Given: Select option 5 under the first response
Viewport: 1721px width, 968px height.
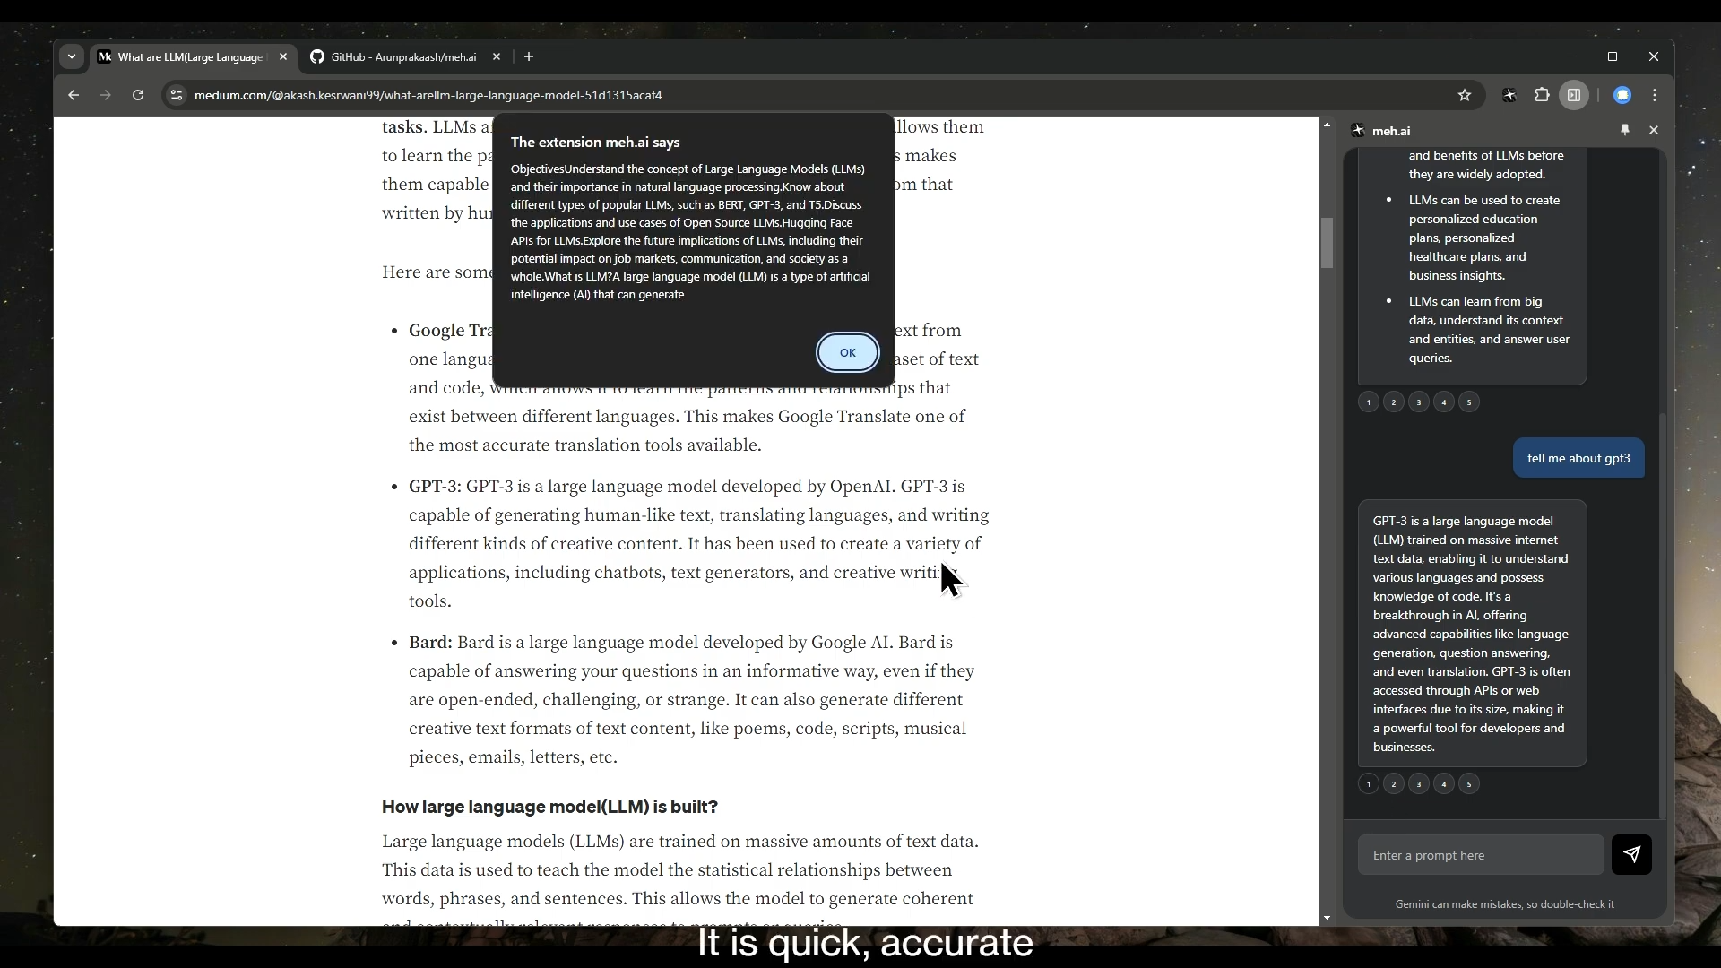Looking at the screenshot, I should 1468,402.
